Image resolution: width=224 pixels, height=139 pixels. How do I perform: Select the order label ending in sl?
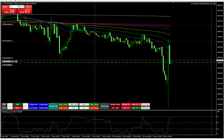point(7,65)
